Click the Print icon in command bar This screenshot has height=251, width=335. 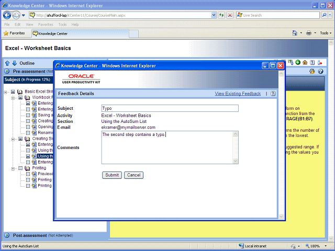point(309,33)
